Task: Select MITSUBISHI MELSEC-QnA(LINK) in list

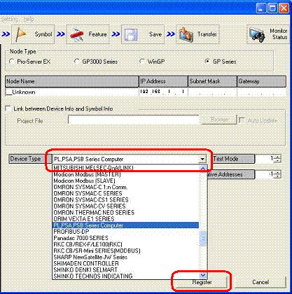Action: point(126,168)
